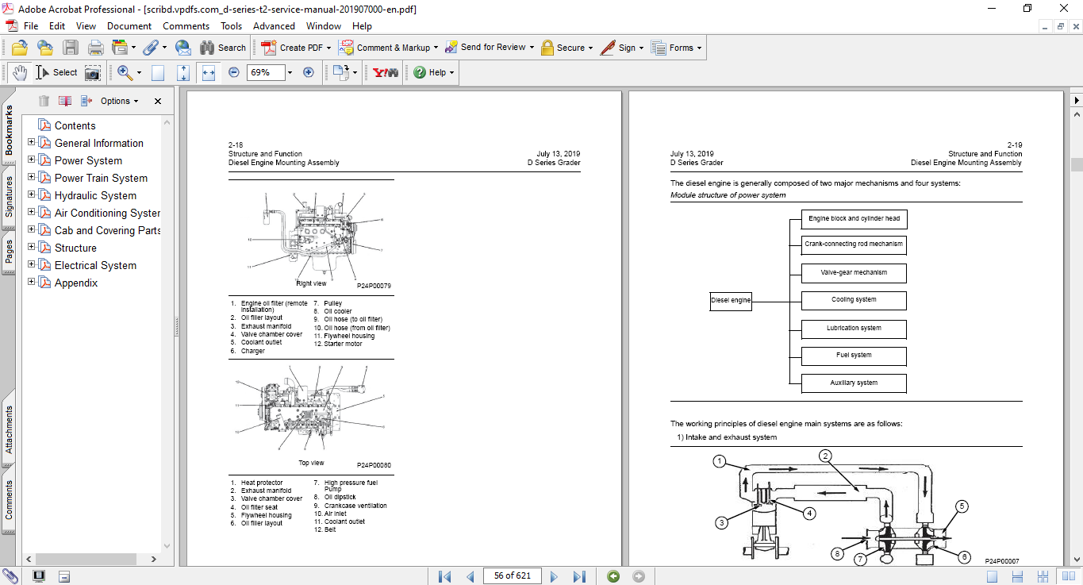This screenshot has width=1083, height=585.
Task: Go to the last page button
Action: point(579,576)
